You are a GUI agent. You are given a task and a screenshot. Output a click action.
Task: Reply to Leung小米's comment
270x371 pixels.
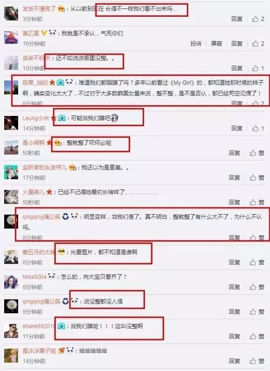237,128
